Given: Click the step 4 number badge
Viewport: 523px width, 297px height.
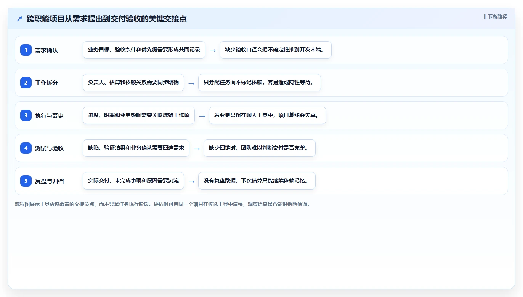Looking at the screenshot, I should [26, 148].
